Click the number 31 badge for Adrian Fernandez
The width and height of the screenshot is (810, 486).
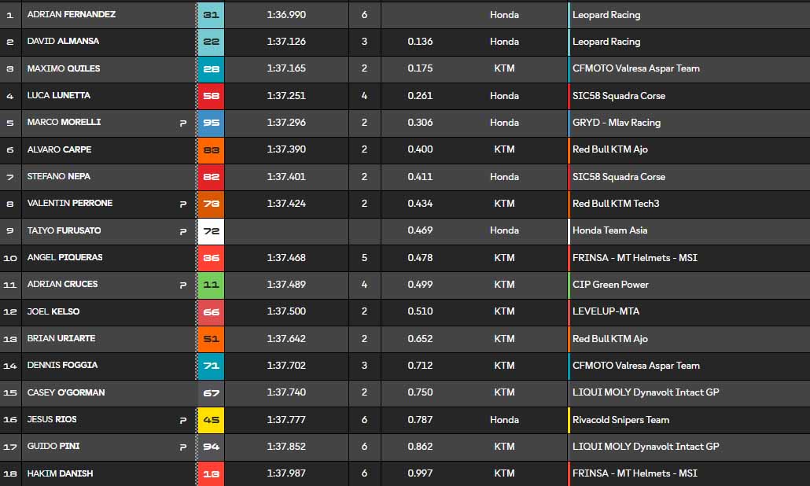coord(211,15)
